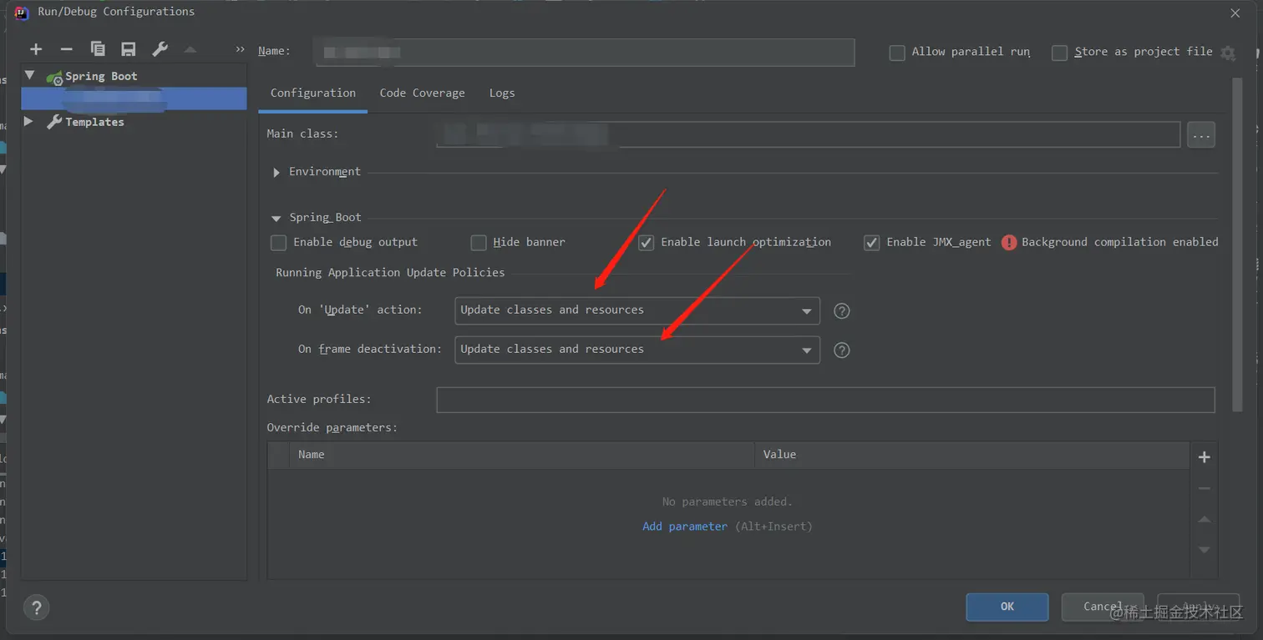
Task: Open Edit Templates via the wrench icon
Action: point(160,49)
